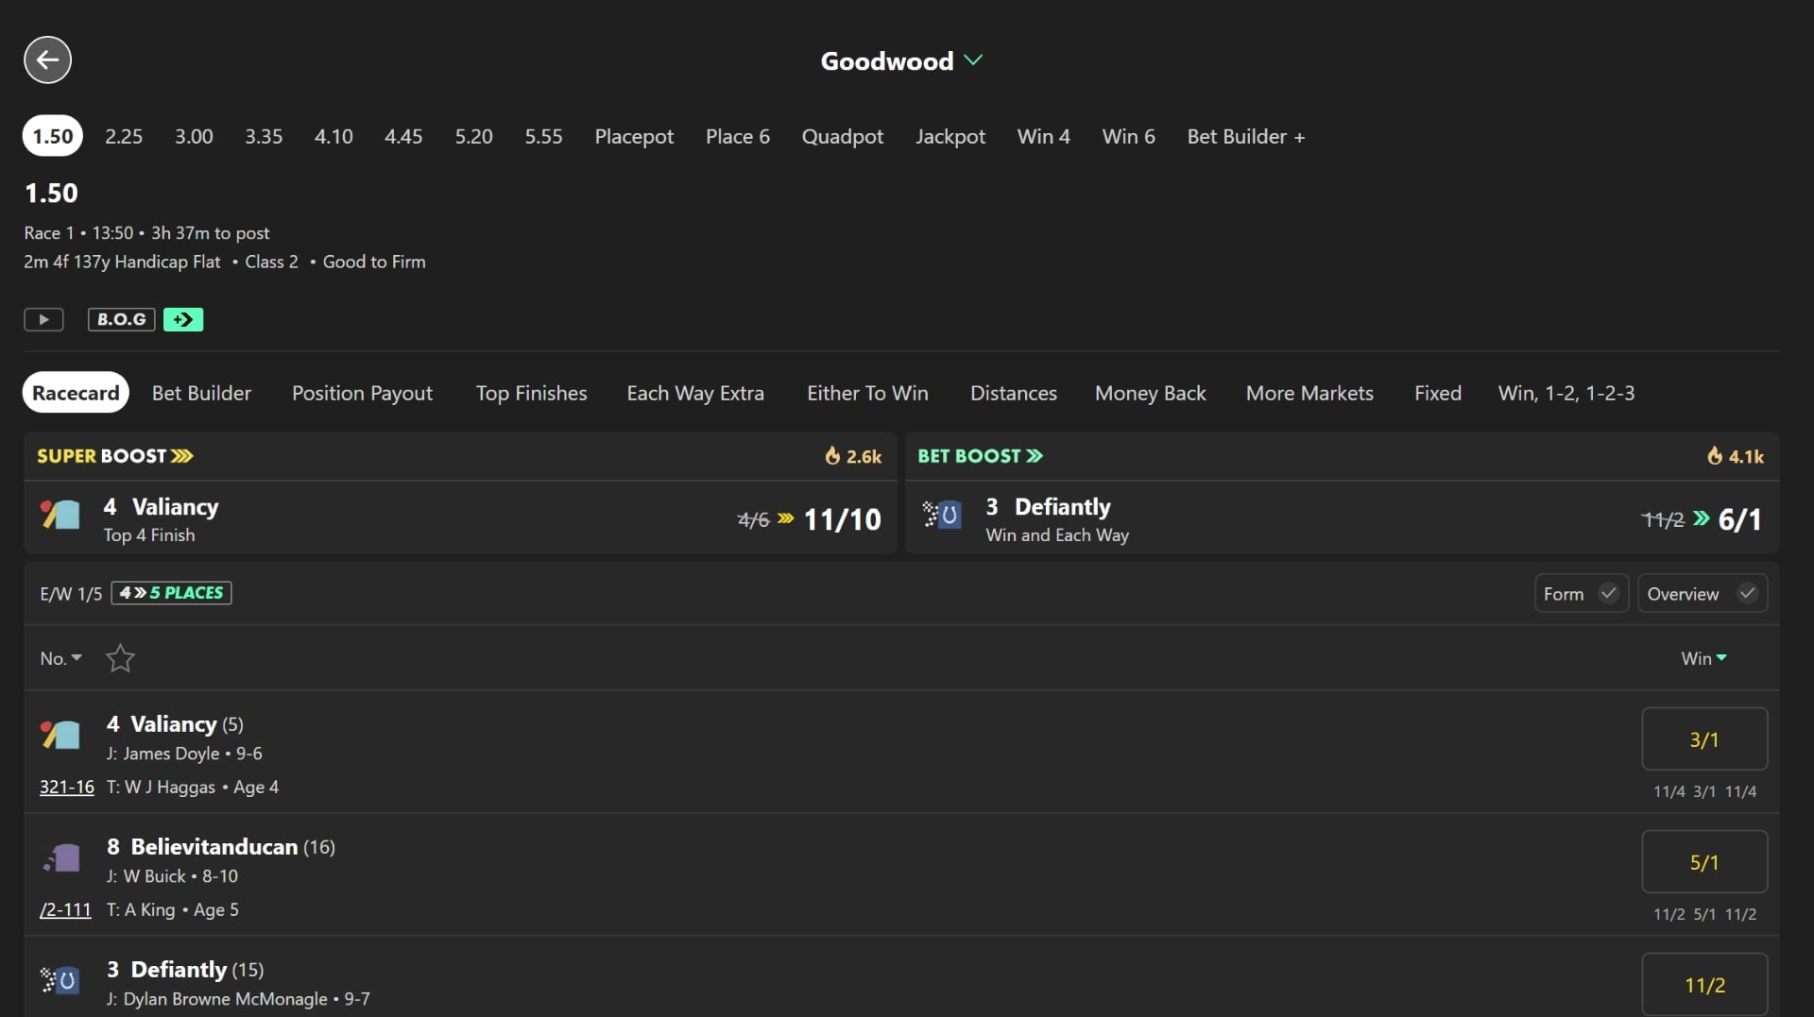Image resolution: width=1814 pixels, height=1017 pixels.
Task: Select Believitanducan 5/1 win odds button
Action: coord(1704,862)
